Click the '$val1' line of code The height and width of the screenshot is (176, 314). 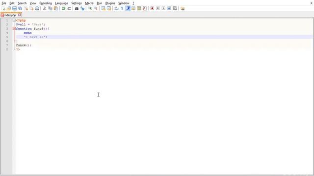point(30,24)
